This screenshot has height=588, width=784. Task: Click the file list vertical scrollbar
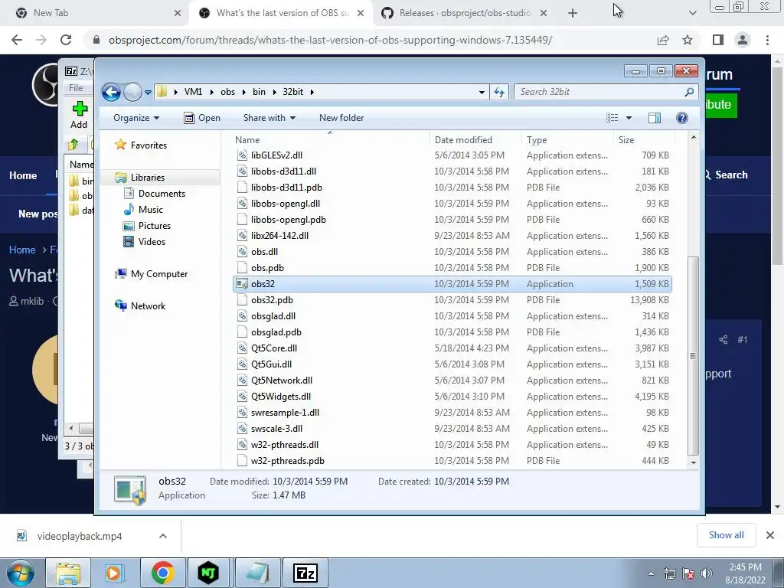click(693, 355)
